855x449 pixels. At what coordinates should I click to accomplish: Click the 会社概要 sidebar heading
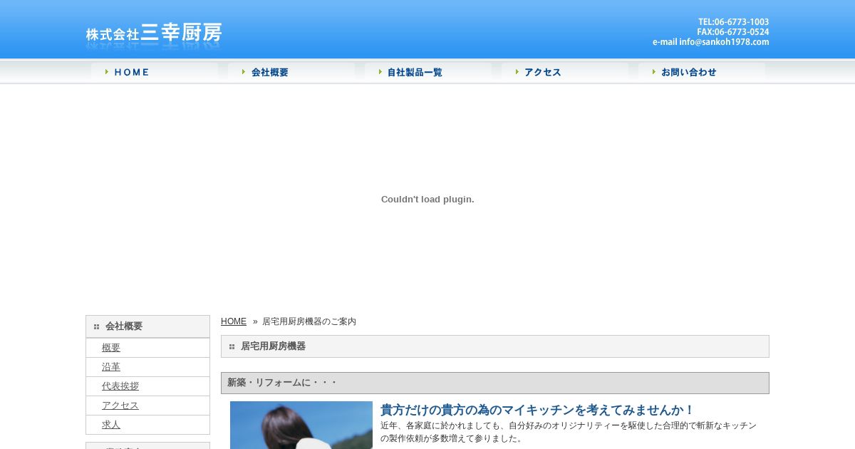(147, 326)
